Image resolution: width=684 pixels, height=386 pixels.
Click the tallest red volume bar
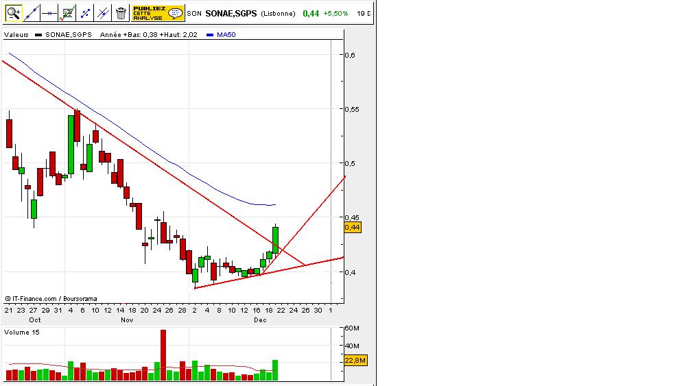(163, 355)
